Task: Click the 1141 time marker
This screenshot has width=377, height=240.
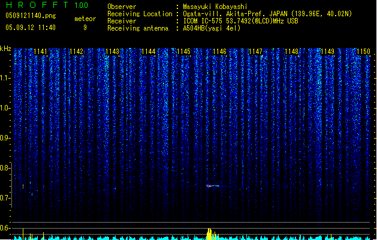Action: pos(40,52)
